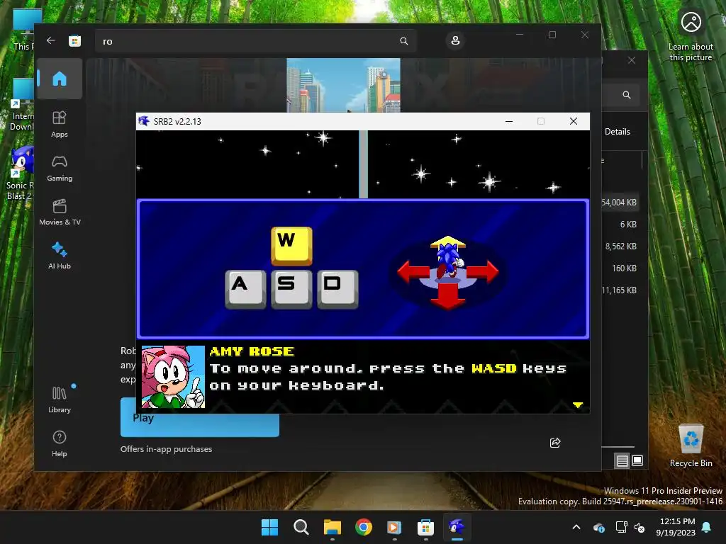726x544 pixels.
Task: Minimize the SRB2 v2.2.13 window
Action: [x=509, y=121]
